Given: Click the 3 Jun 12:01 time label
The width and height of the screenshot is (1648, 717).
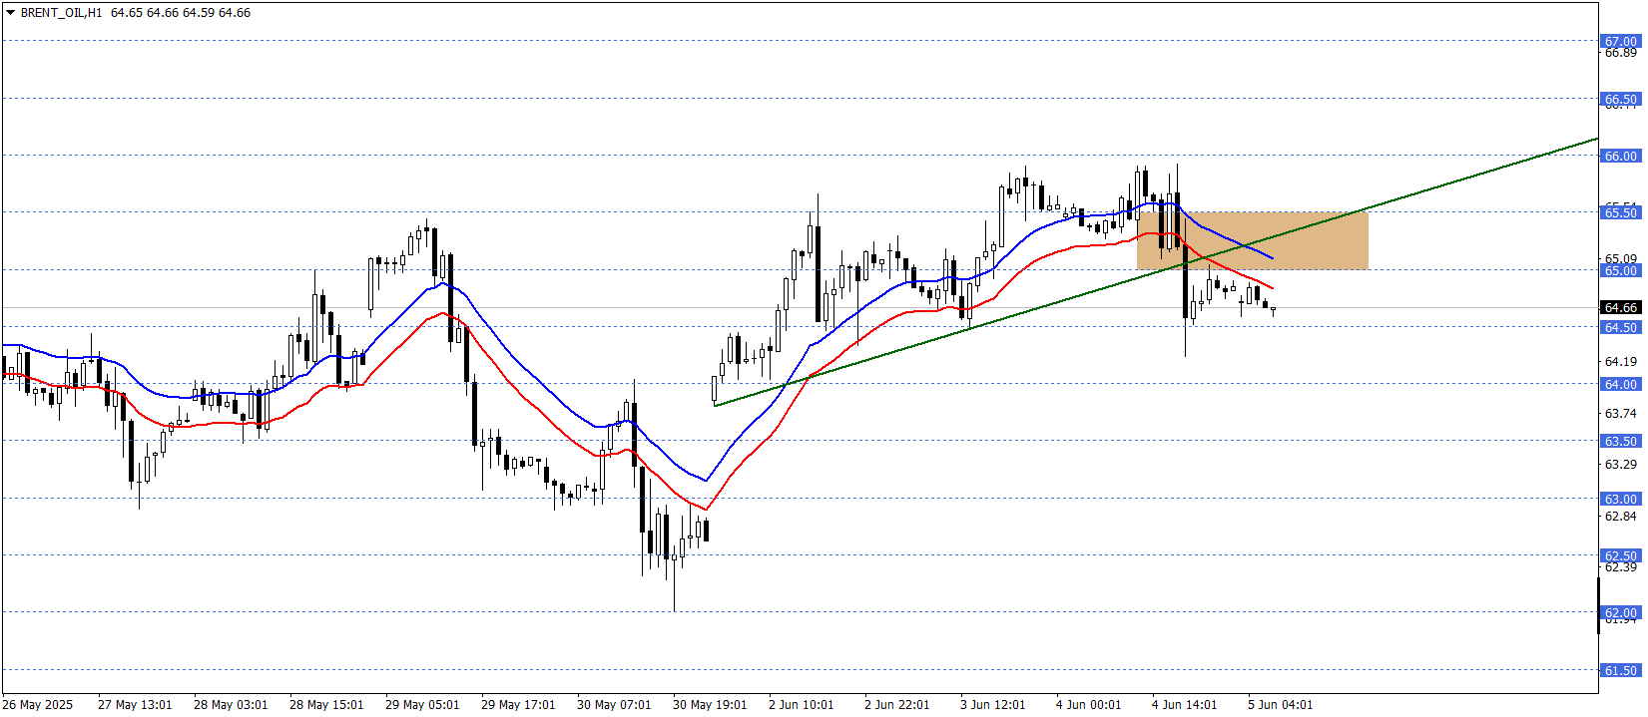Looking at the screenshot, I should point(993,705).
